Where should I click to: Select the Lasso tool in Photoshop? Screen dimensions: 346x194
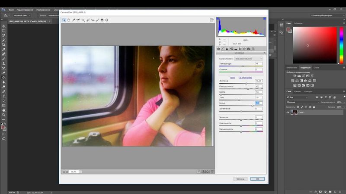(3, 35)
